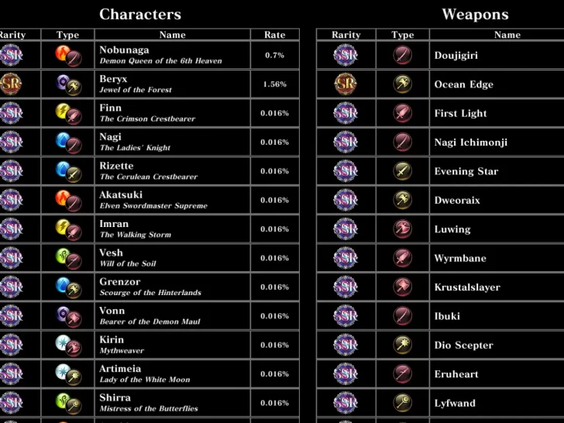Click the Weapons Type column header

(x=403, y=35)
